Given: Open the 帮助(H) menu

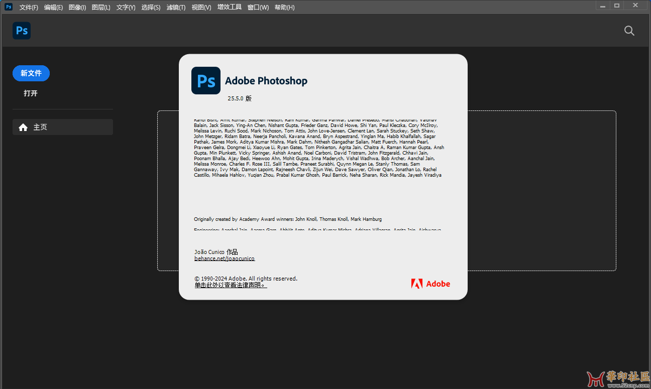Looking at the screenshot, I should coord(285,8).
